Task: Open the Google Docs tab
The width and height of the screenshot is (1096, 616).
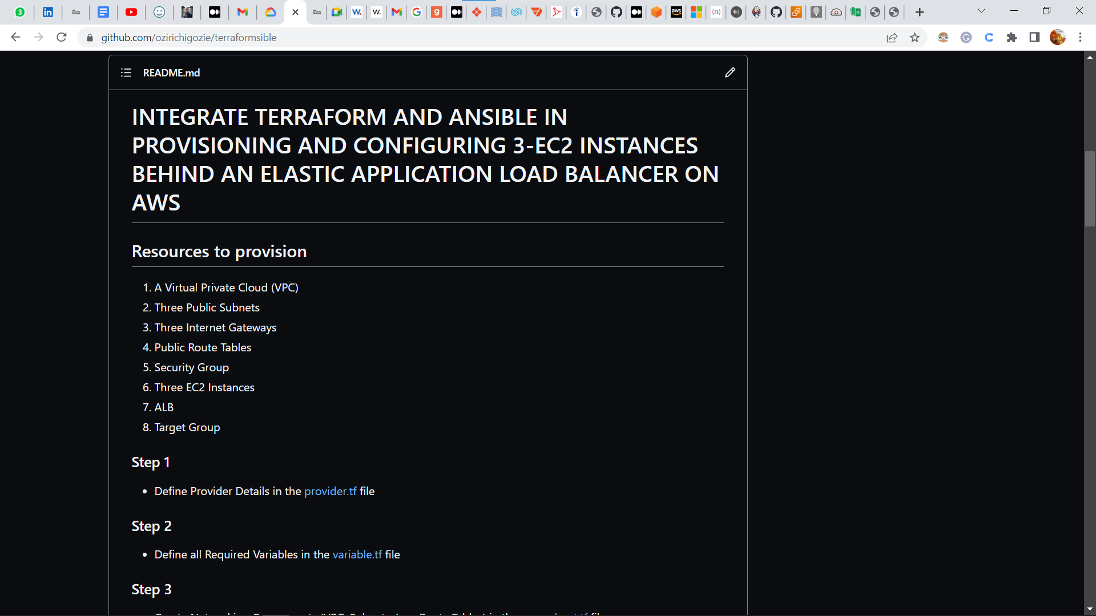Action: (x=103, y=12)
